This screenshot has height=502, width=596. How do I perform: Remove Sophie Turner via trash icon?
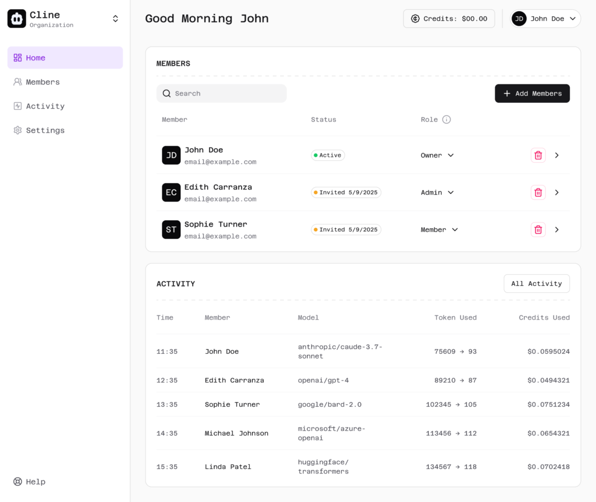click(x=538, y=230)
